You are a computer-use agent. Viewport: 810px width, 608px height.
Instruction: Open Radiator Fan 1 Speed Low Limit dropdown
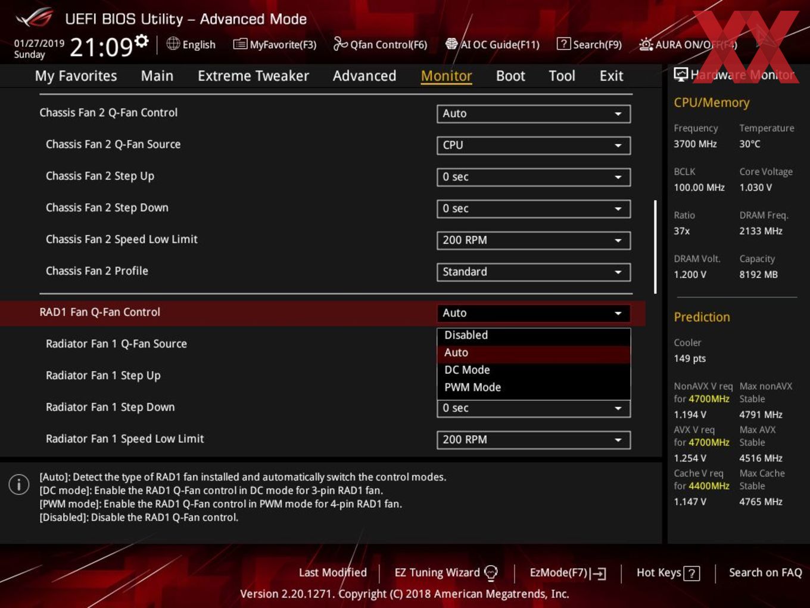point(534,439)
